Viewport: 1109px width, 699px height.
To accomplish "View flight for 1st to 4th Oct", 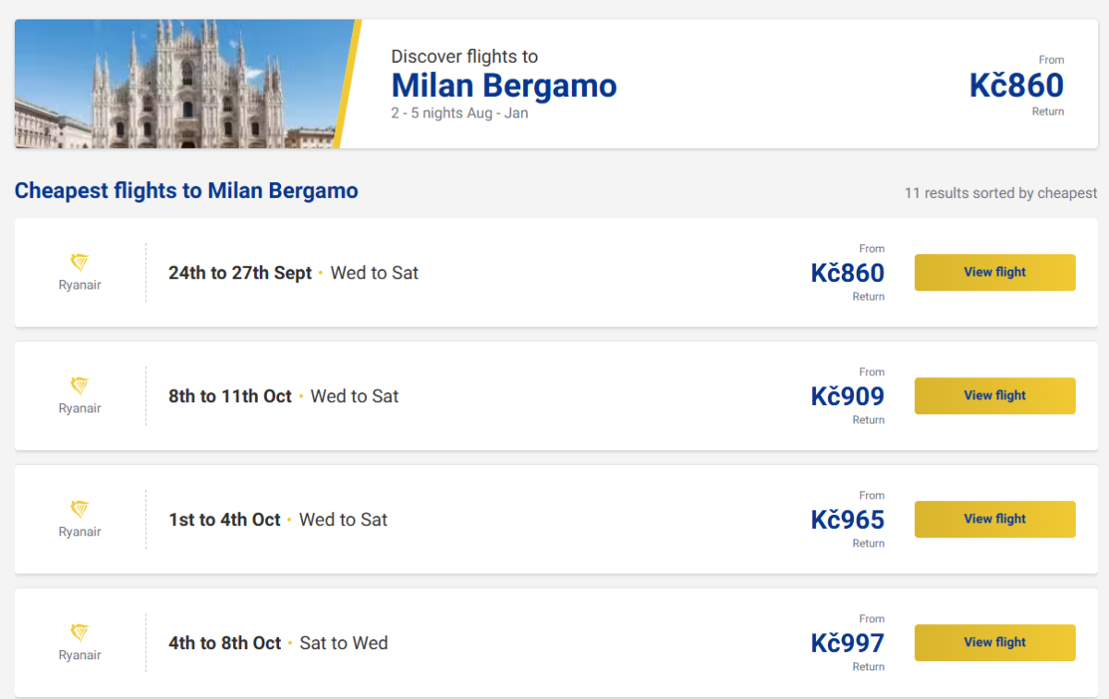I will [x=994, y=520].
